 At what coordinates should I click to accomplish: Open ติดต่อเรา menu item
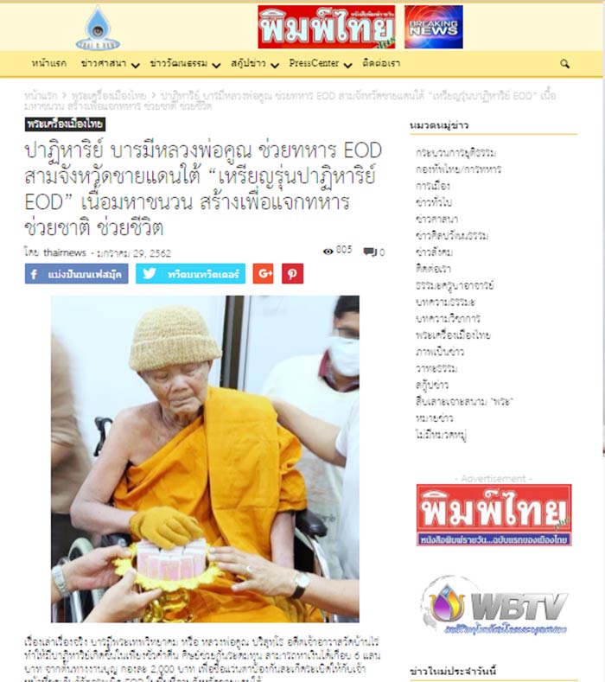(x=381, y=63)
